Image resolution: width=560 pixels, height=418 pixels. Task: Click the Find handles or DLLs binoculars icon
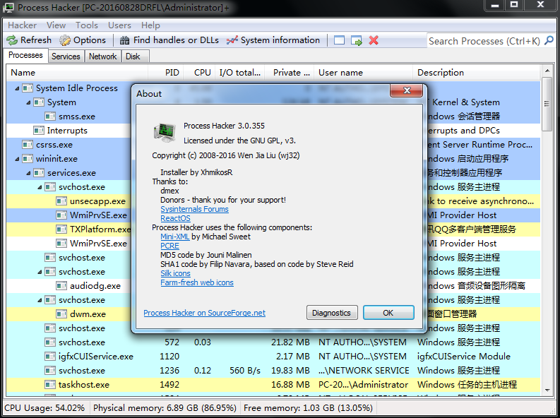coord(125,40)
